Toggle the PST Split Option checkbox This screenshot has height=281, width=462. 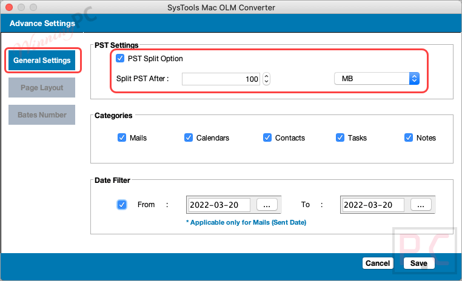(120, 58)
